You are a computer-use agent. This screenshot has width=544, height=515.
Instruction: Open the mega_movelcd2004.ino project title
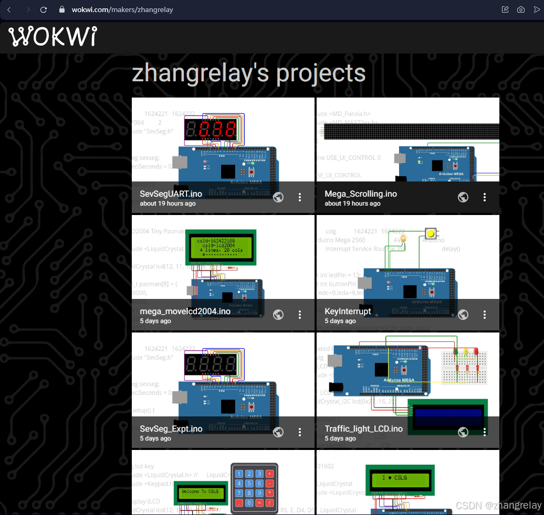click(185, 311)
